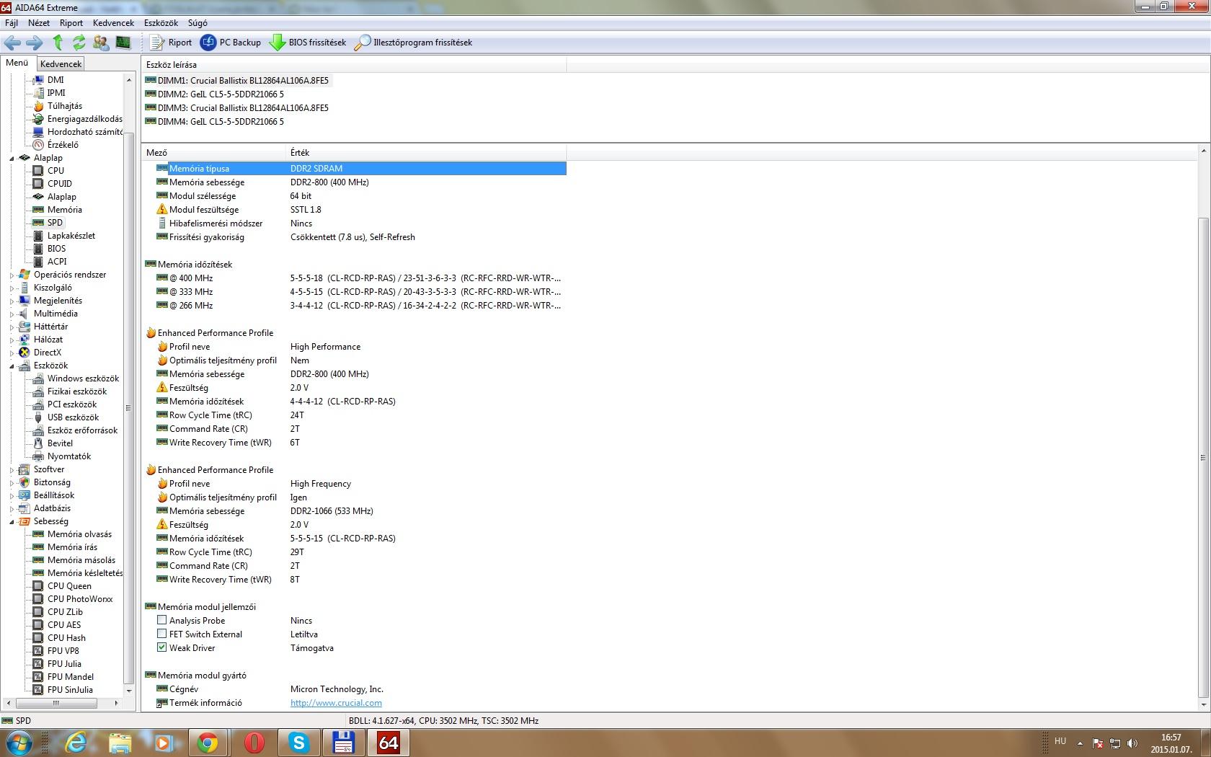Click the tree panel vertical scrollbar
Image resolution: width=1211 pixels, height=757 pixels.
click(129, 407)
